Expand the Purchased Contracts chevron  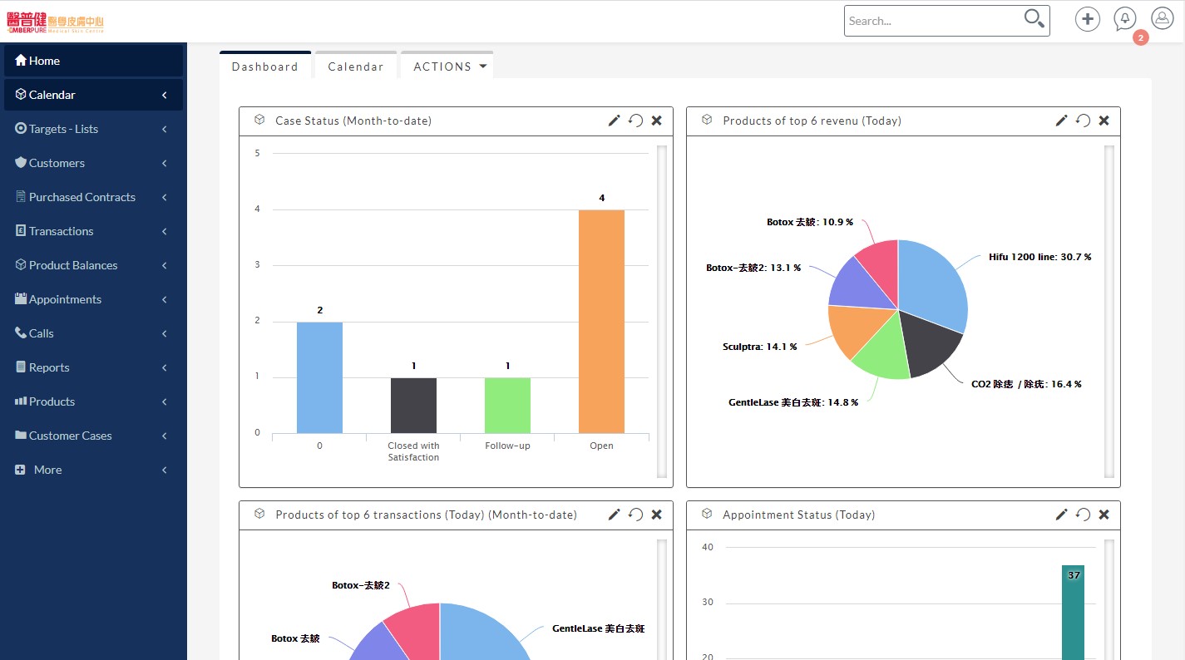point(165,197)
